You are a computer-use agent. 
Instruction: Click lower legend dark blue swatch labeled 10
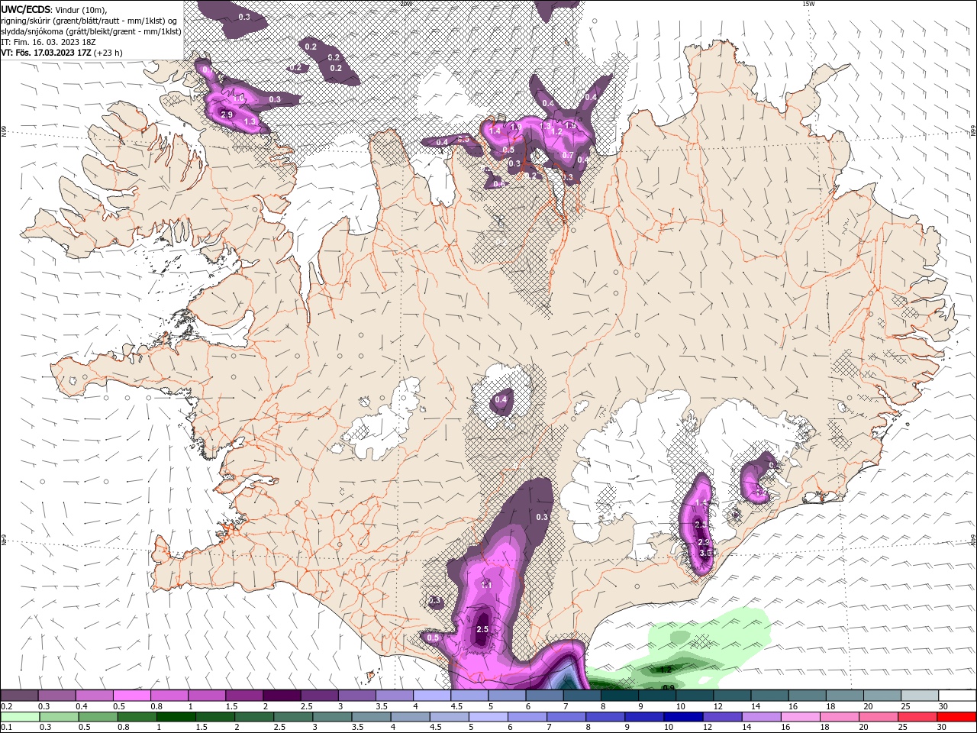click(x=683, y=717)
